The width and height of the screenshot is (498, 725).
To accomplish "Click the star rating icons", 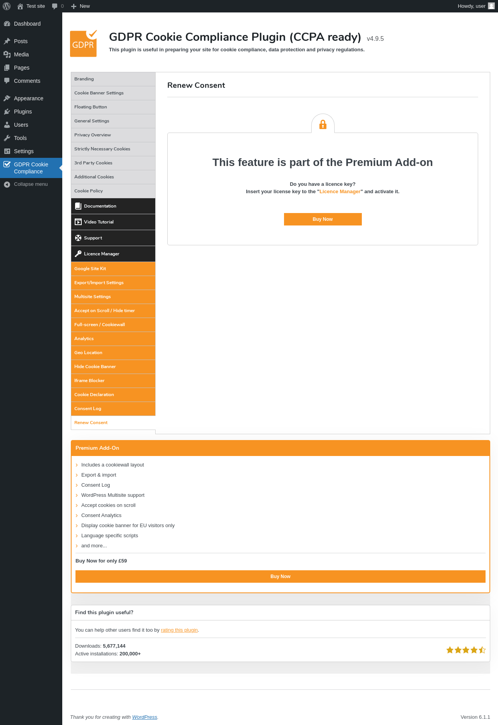I will (x=466, y=650).
